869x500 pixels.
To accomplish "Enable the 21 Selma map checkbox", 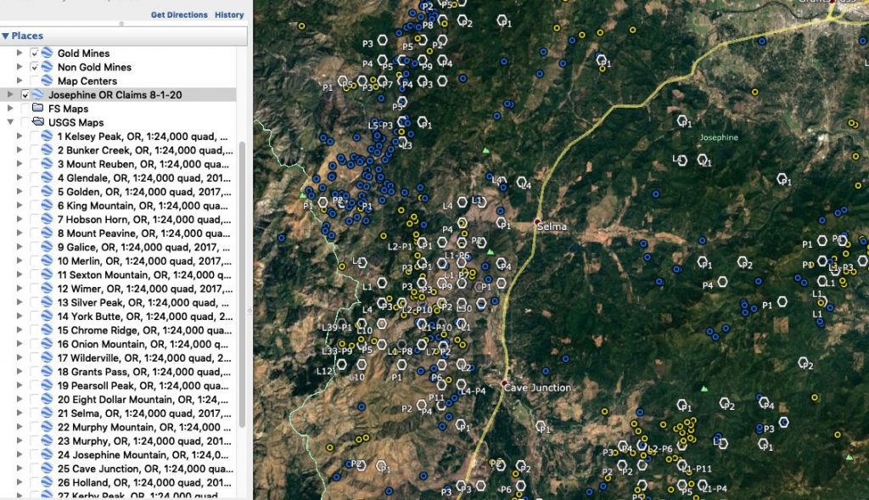I will [x=35, y=413].
